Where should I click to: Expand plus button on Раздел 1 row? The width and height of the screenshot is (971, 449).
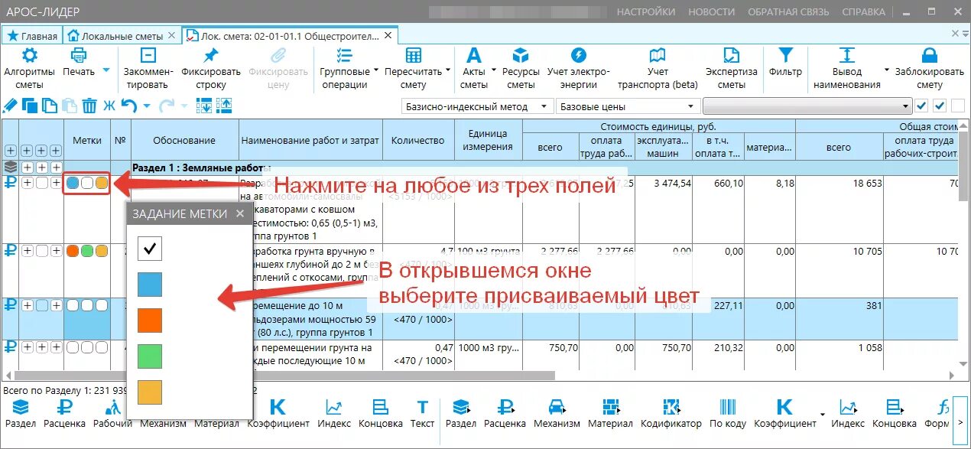[x=28, y=166]
